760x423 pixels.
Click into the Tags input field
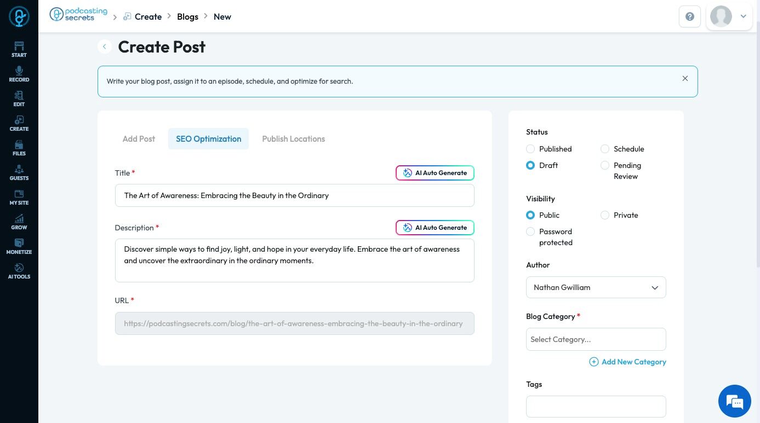pos(596,407)
